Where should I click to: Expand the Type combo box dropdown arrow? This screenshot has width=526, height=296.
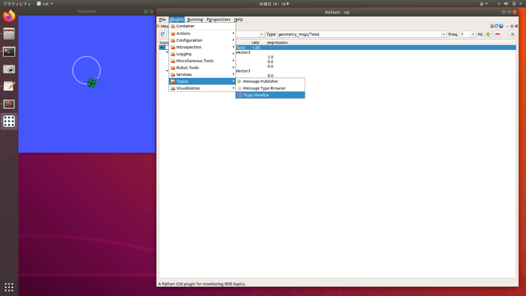(444, 34)
